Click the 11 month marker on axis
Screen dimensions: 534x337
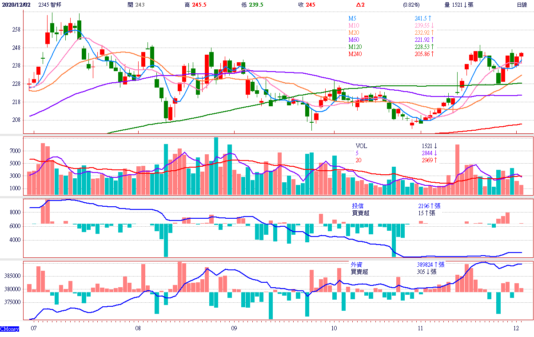[421, 329]
